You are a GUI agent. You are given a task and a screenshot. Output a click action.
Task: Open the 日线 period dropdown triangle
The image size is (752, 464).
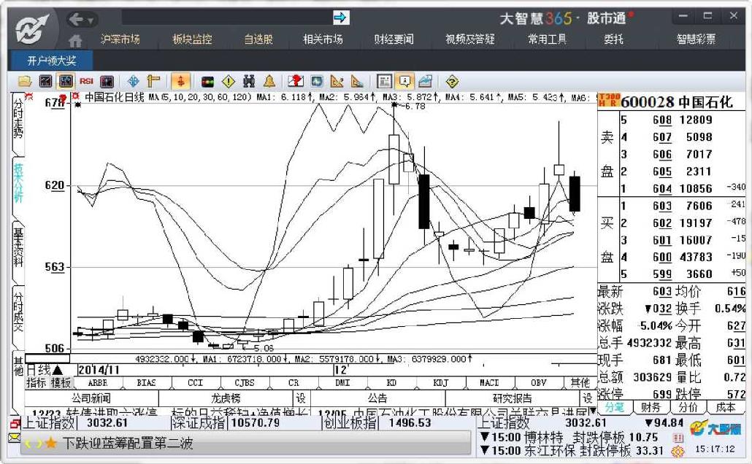58,370
